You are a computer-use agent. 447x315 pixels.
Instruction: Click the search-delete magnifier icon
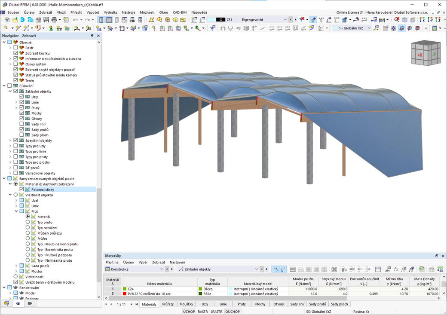(397, 20)
